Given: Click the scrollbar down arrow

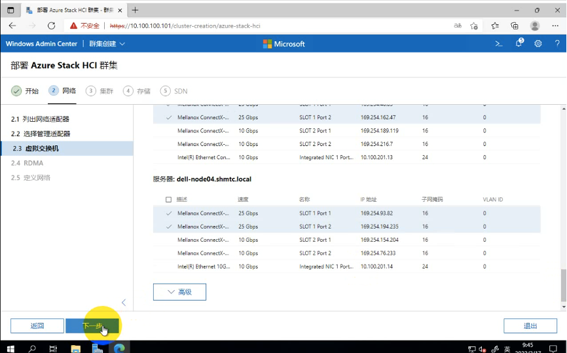Looking at the screenshot, I should pyautogui.click(x=564, y=307).
